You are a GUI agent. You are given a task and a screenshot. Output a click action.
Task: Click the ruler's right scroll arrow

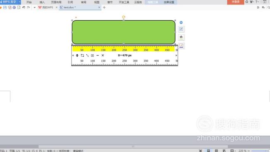click(x=176, y=55)
